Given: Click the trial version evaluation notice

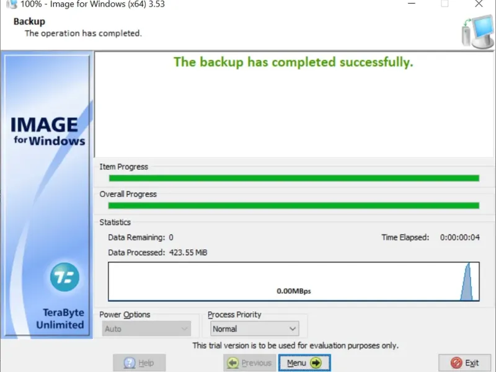Looking at the screenshot, I should (x=296, y=345).
